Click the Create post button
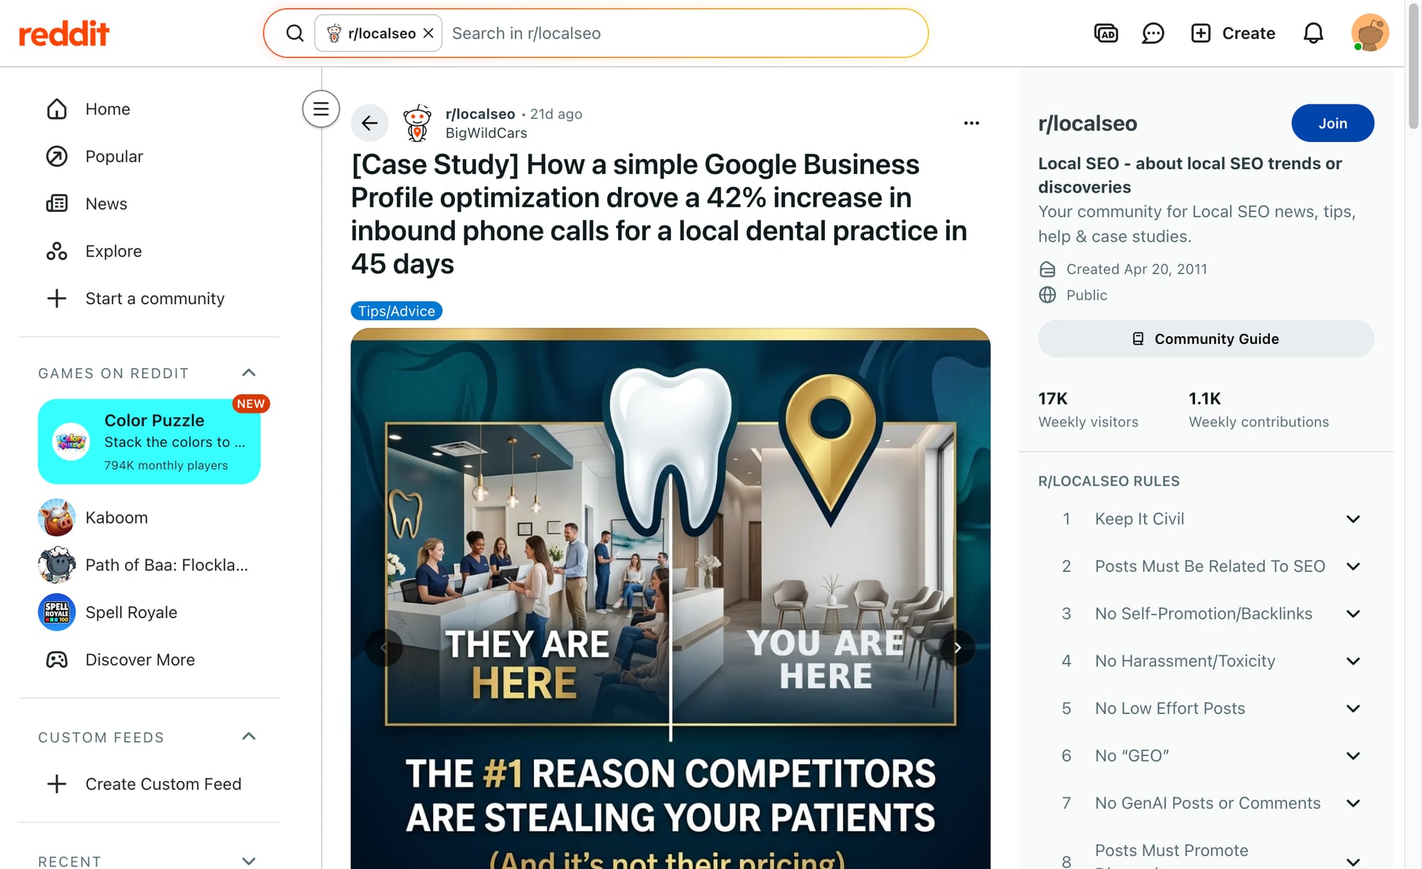The image size is (1422, 869). [1233, 33]
